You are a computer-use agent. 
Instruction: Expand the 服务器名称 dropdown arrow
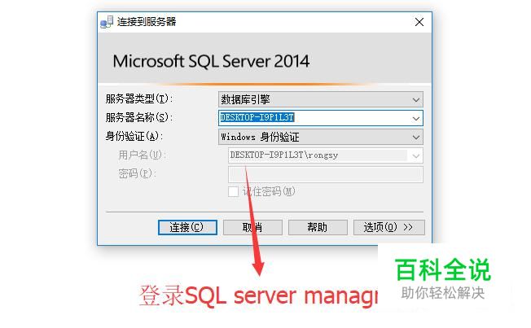(416, 119)
